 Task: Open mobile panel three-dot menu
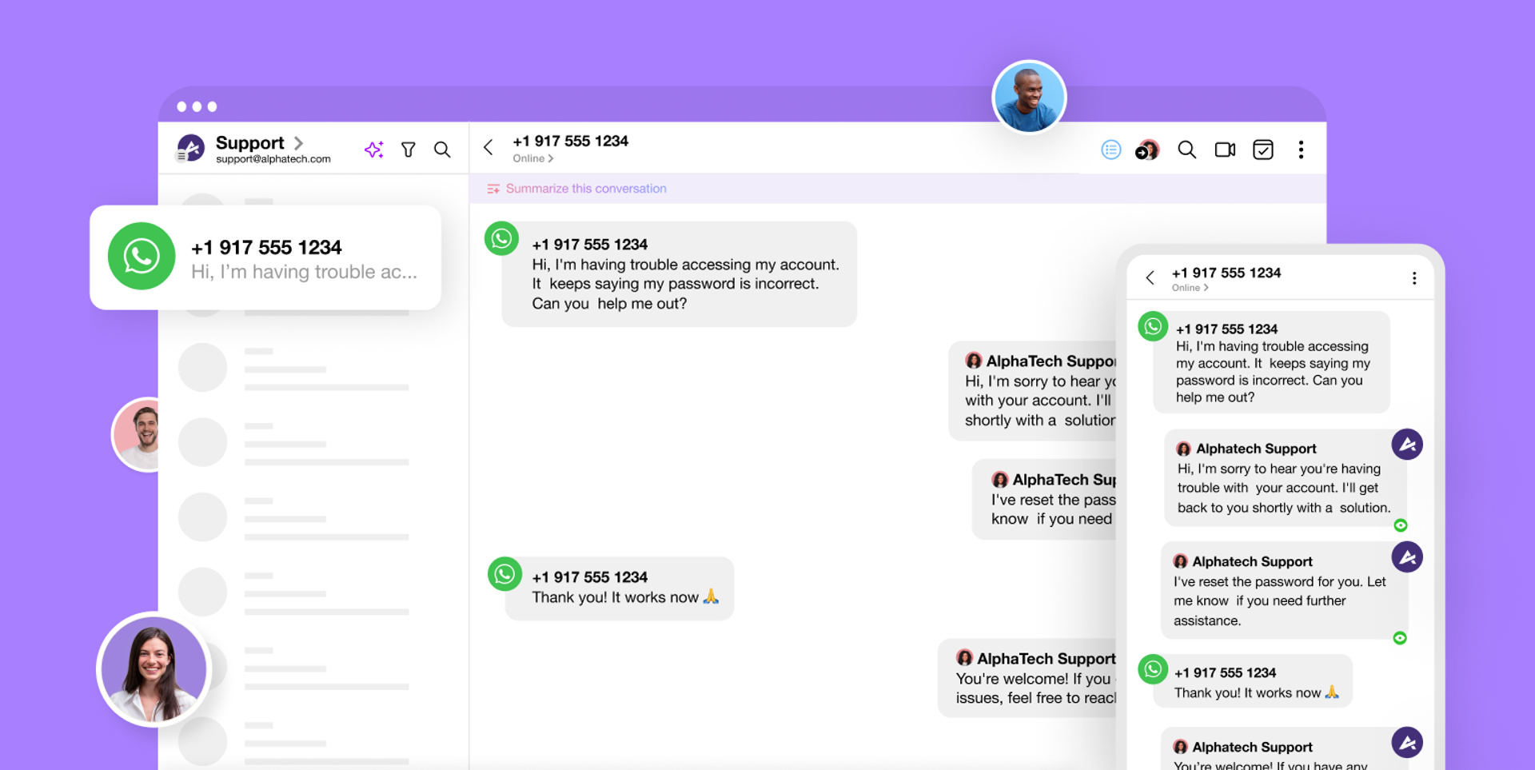(x=1413, y=278)
